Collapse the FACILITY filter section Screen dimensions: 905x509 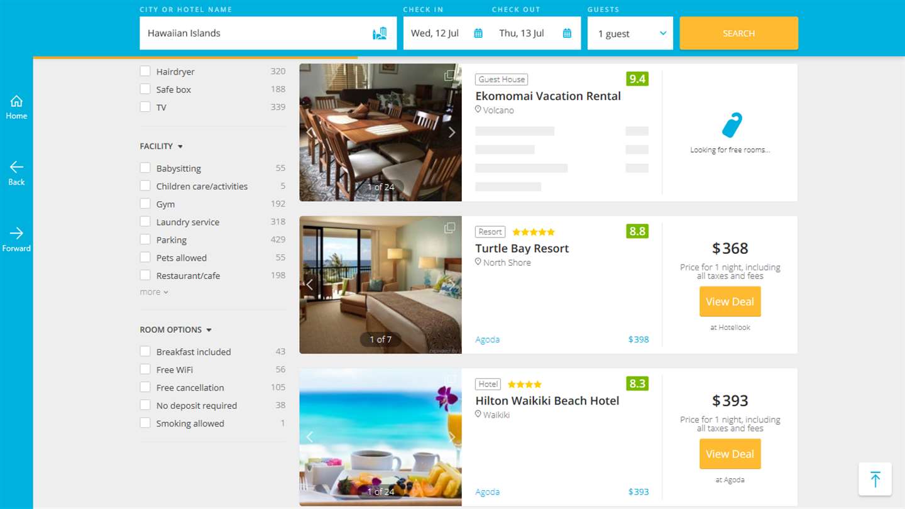click(x=162, y=146)
